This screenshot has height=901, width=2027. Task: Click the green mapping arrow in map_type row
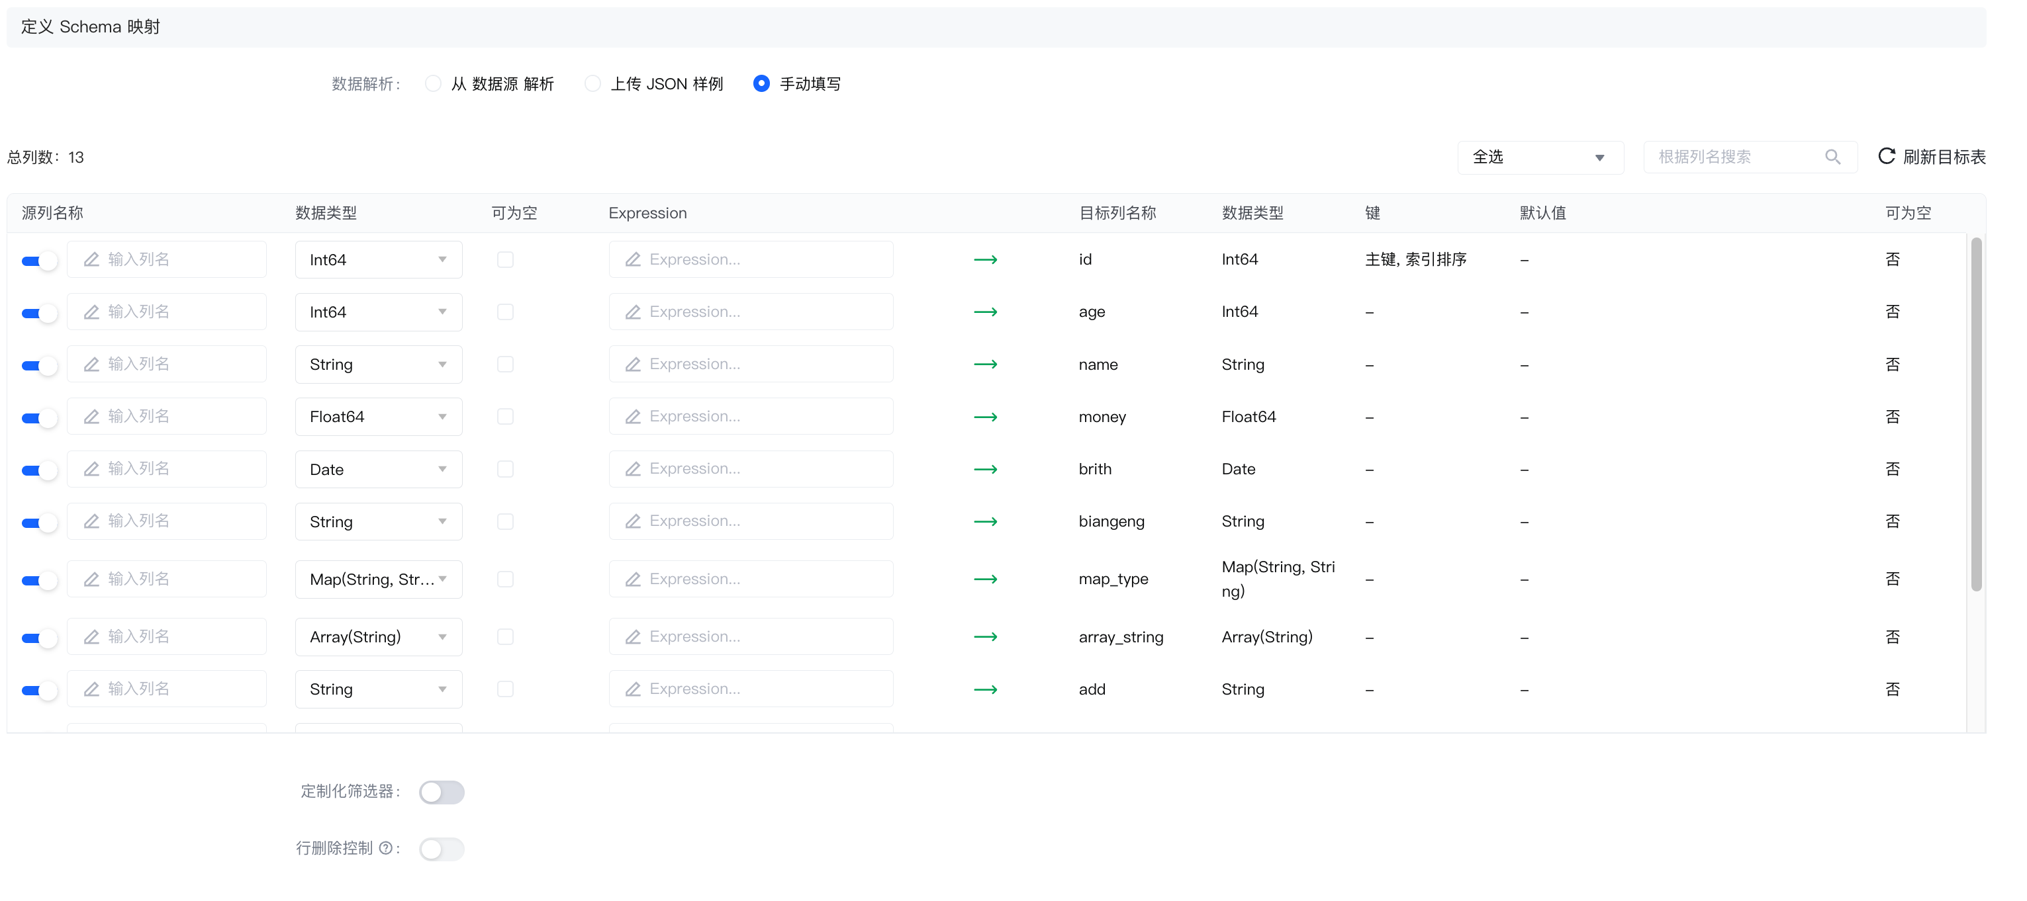pyautogui.click(x=985, y=579)
